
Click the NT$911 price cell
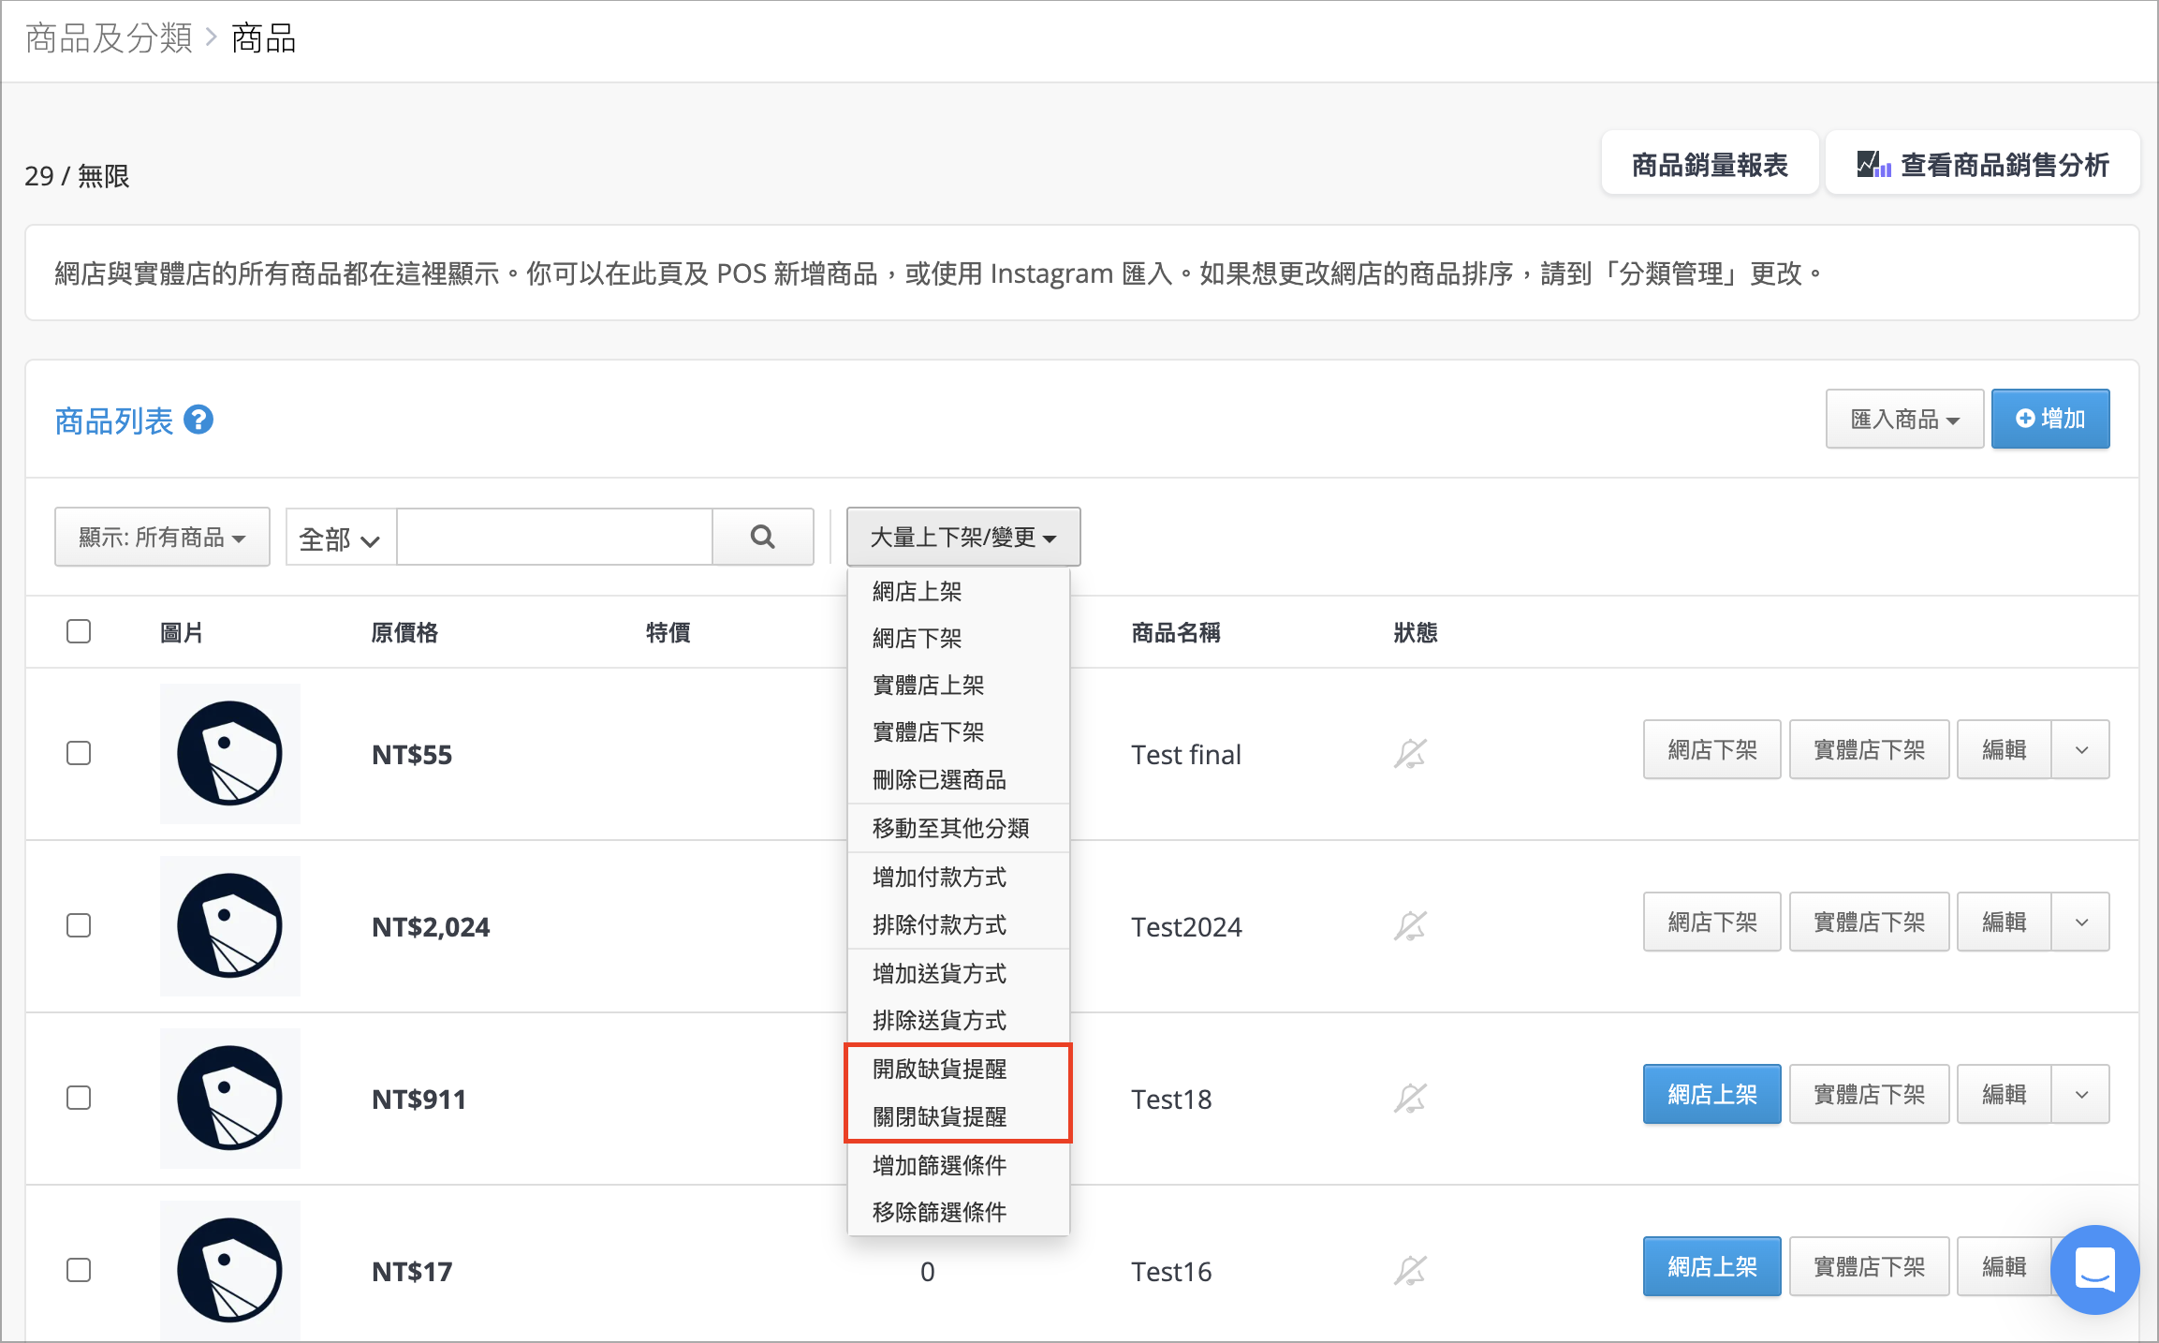(x=419, y=1099)
